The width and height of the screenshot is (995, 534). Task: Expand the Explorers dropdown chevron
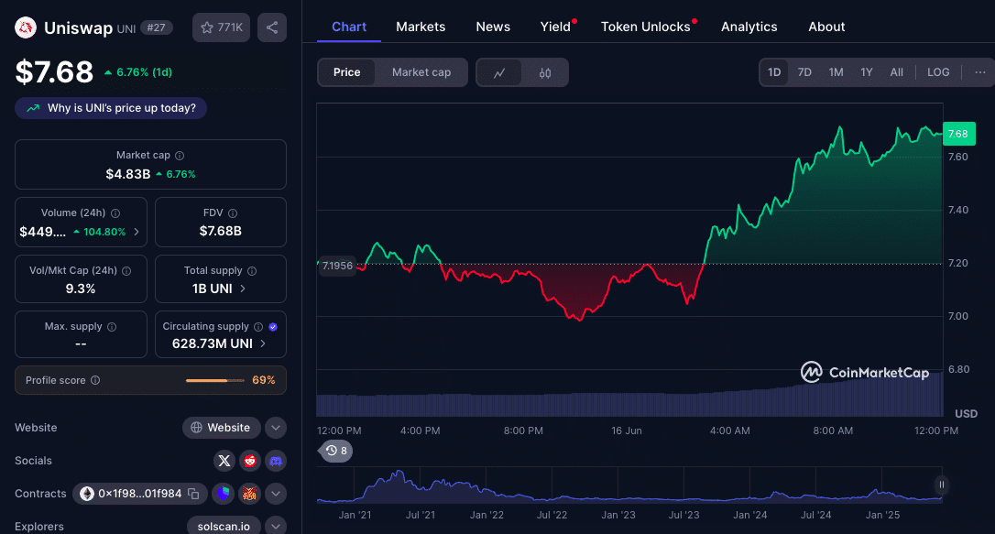(276, 527)
